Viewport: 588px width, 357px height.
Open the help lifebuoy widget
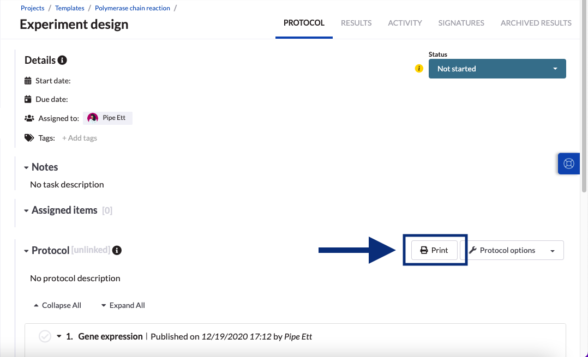click(568, 164)
